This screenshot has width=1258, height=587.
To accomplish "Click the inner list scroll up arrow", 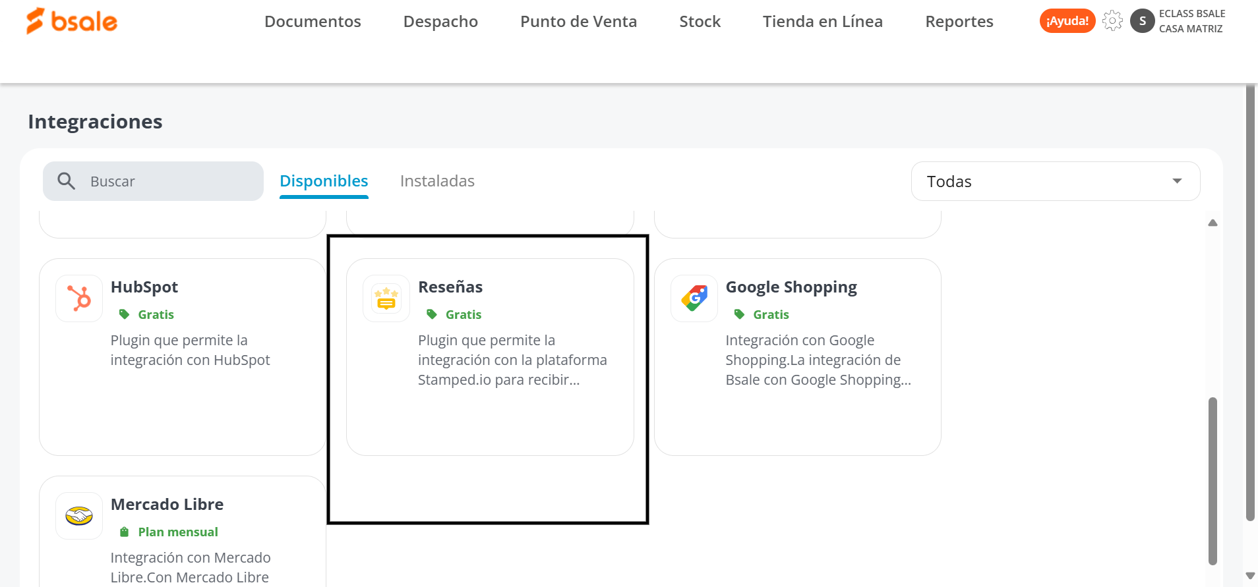I will coord(1213,223).
